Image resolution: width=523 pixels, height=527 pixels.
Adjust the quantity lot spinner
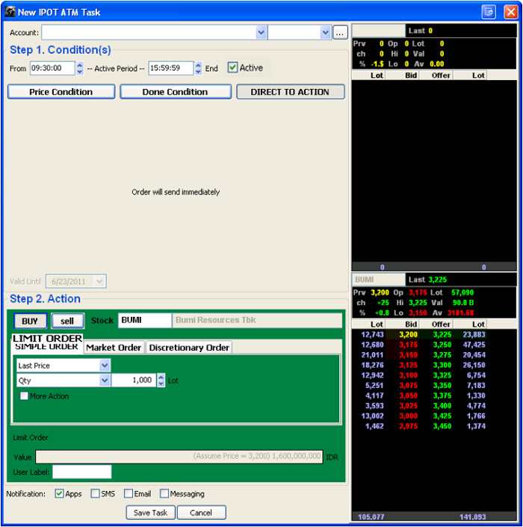(x=161, y=380)
